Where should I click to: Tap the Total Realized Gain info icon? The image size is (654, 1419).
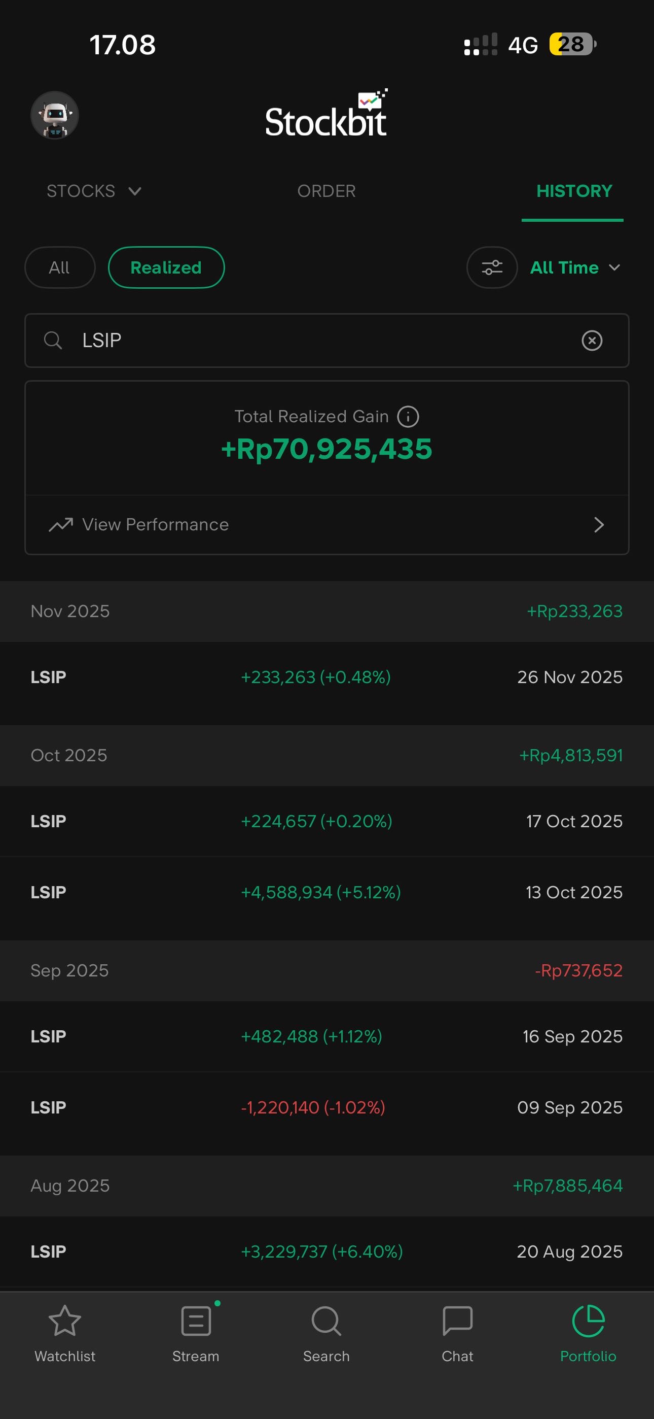pos(408,417)
